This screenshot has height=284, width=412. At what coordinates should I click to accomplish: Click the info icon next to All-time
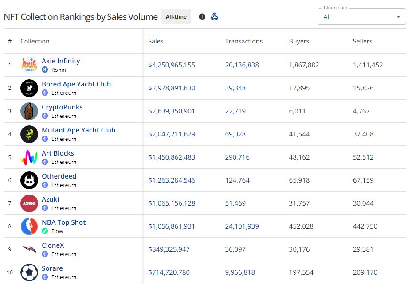pos(202,17)
